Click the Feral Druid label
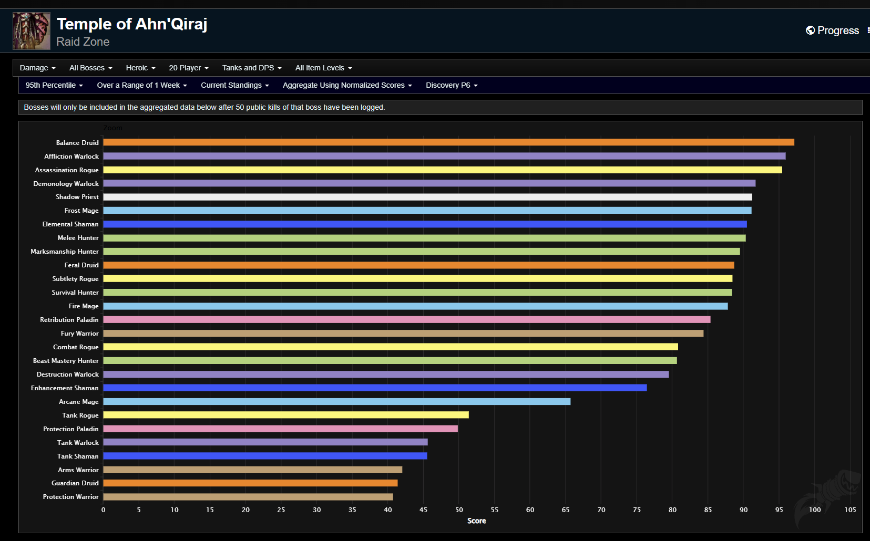Viewport: 870px width, 541px height. click(x=81, y=265)
